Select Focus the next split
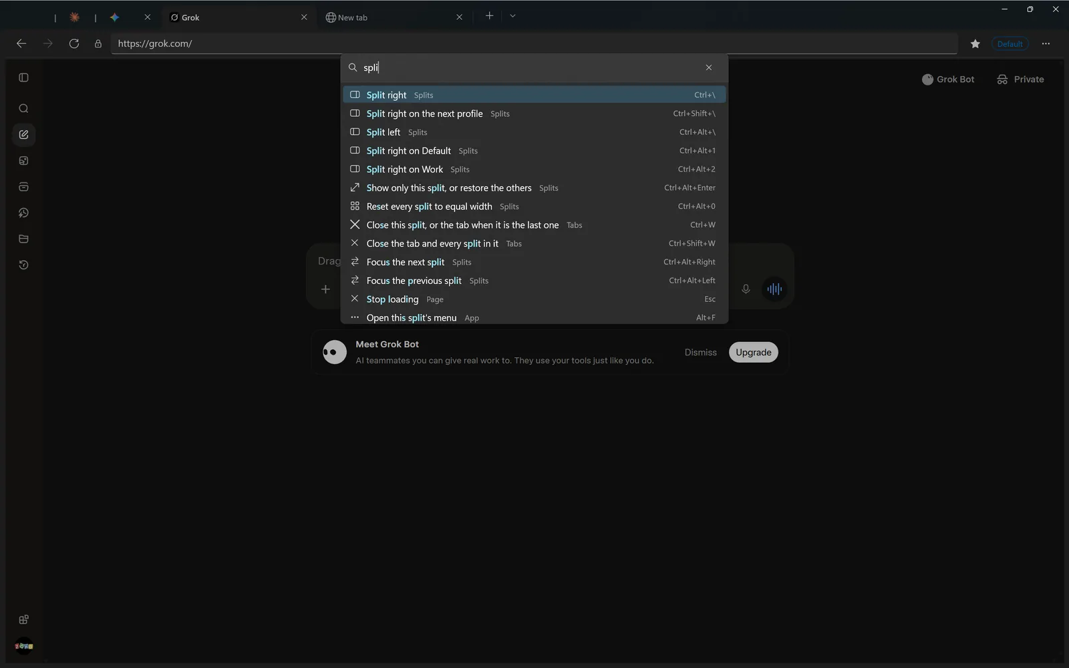The image size is (1069, 668). point(534,262)
